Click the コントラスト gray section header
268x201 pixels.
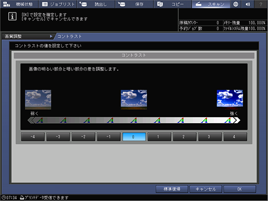click(134, 55)
